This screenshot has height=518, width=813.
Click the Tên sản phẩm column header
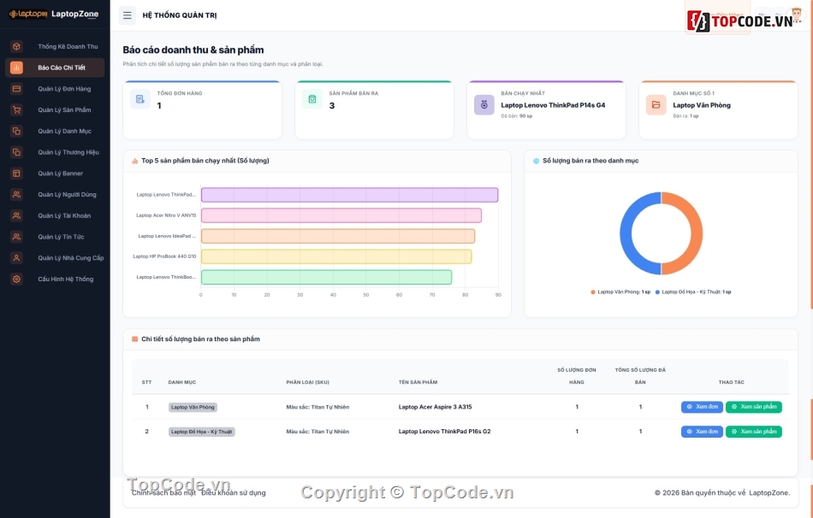(418, 382)
